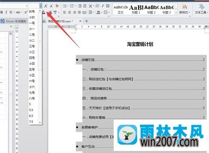This screenshot has height=153, width=209.
Task: Open a new tab with the plus button
Action: click(x=87, y=21)
